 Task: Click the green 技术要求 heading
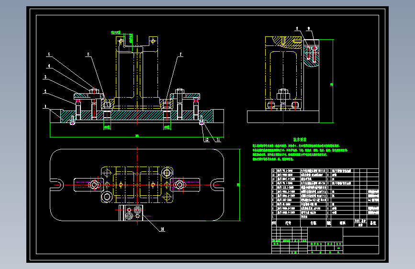[x=300, y=139]
